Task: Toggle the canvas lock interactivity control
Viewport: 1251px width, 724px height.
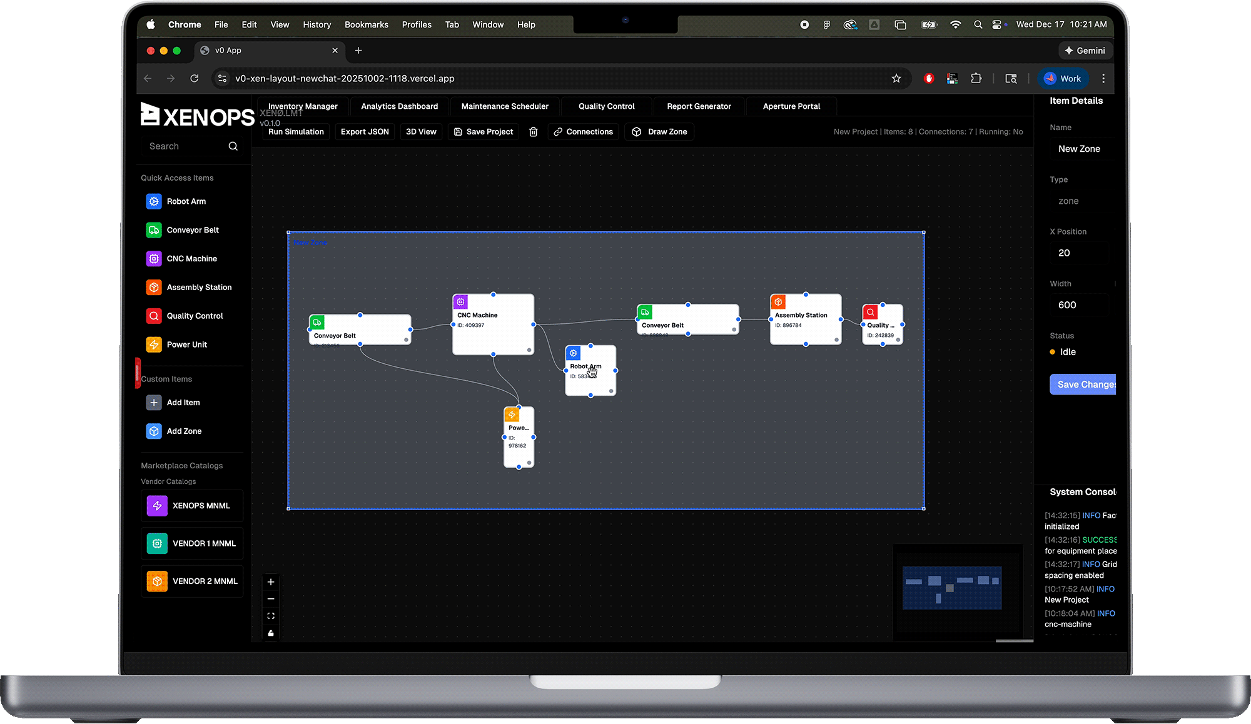Action: [271, 633]
